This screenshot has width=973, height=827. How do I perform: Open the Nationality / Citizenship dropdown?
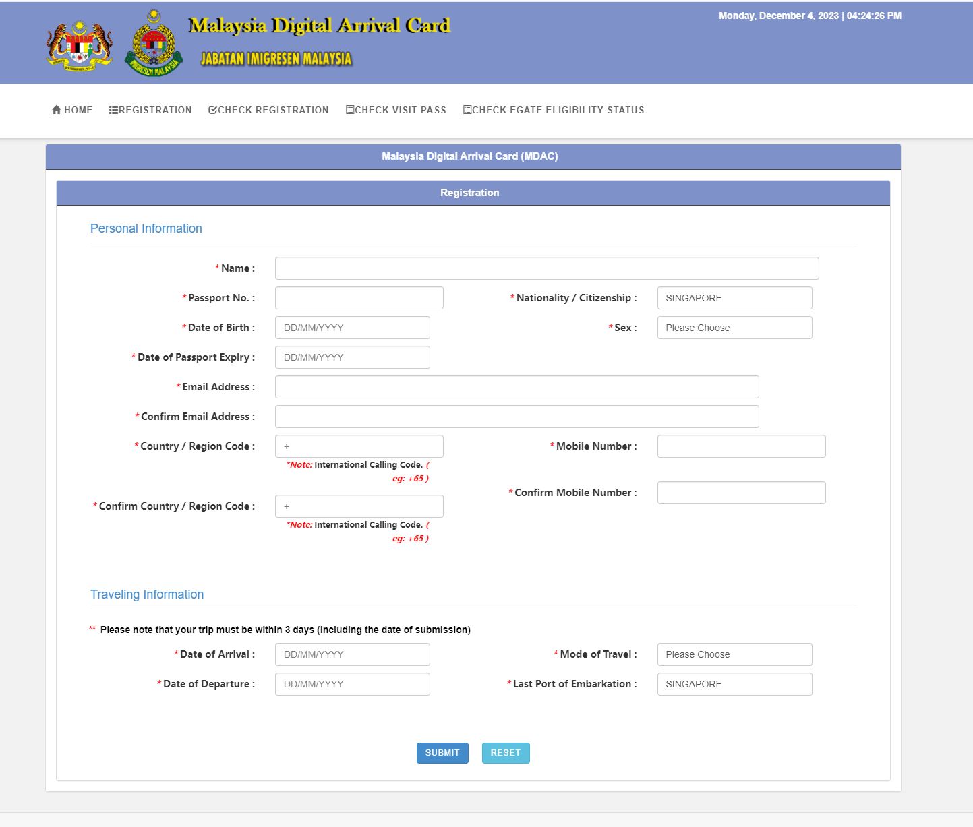pos(734,298)
